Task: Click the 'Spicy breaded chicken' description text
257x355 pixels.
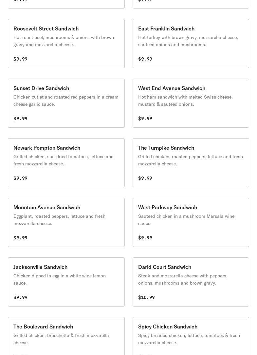Action: [x=189, y=339]
